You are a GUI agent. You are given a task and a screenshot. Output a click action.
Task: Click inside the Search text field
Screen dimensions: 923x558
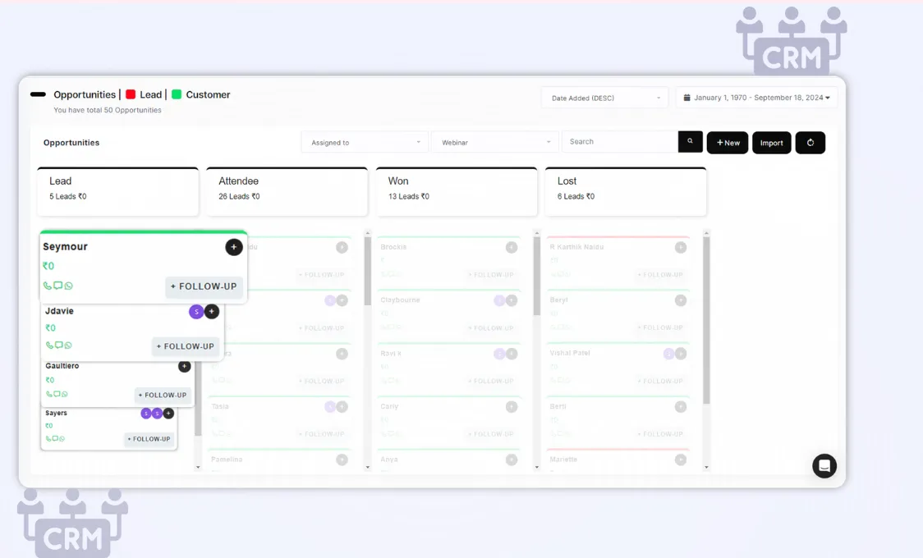[x=619, y=142]
